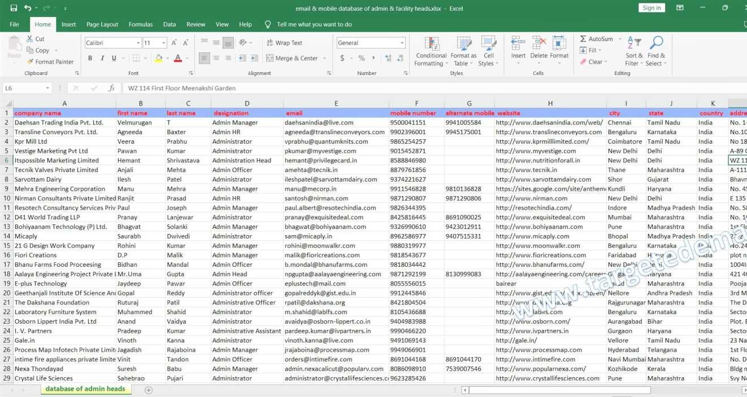747x397 pixels.
Task: Switch to the Formulas ribbon tab
Action: click(141, 24)
